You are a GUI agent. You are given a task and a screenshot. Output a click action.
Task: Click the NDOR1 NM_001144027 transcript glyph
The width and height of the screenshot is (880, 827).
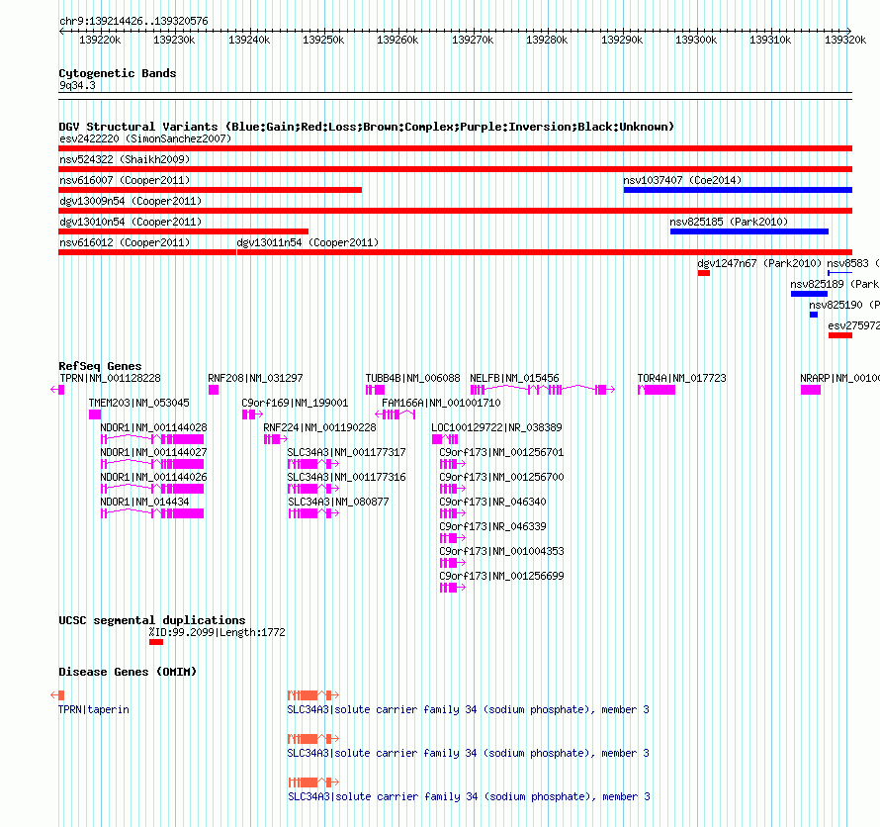coord(152,464)
